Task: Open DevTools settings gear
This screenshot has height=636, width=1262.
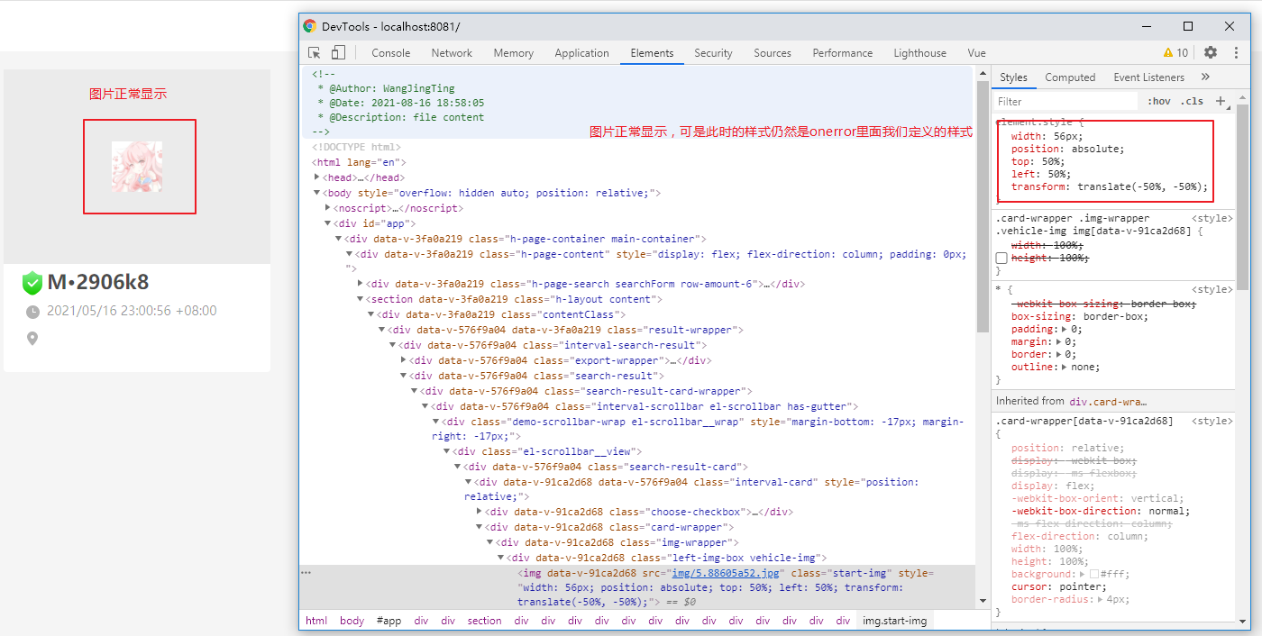Action: click(1211, 53)
